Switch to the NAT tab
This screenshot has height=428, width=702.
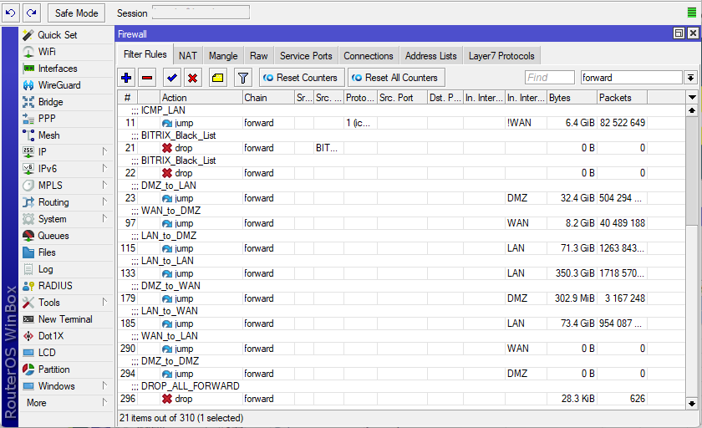pyautogui.click(x=188, y=56)
